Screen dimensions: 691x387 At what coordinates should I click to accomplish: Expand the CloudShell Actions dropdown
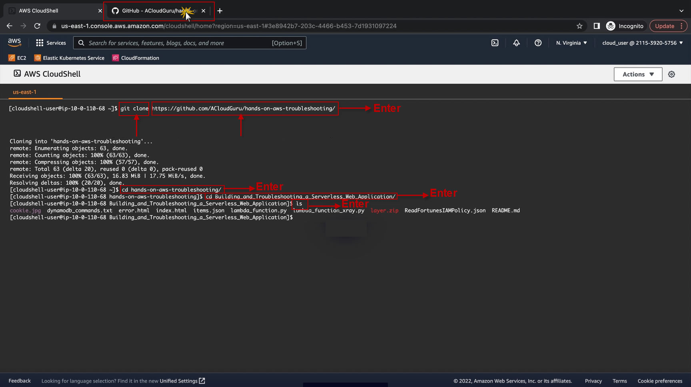pos(638,74)
